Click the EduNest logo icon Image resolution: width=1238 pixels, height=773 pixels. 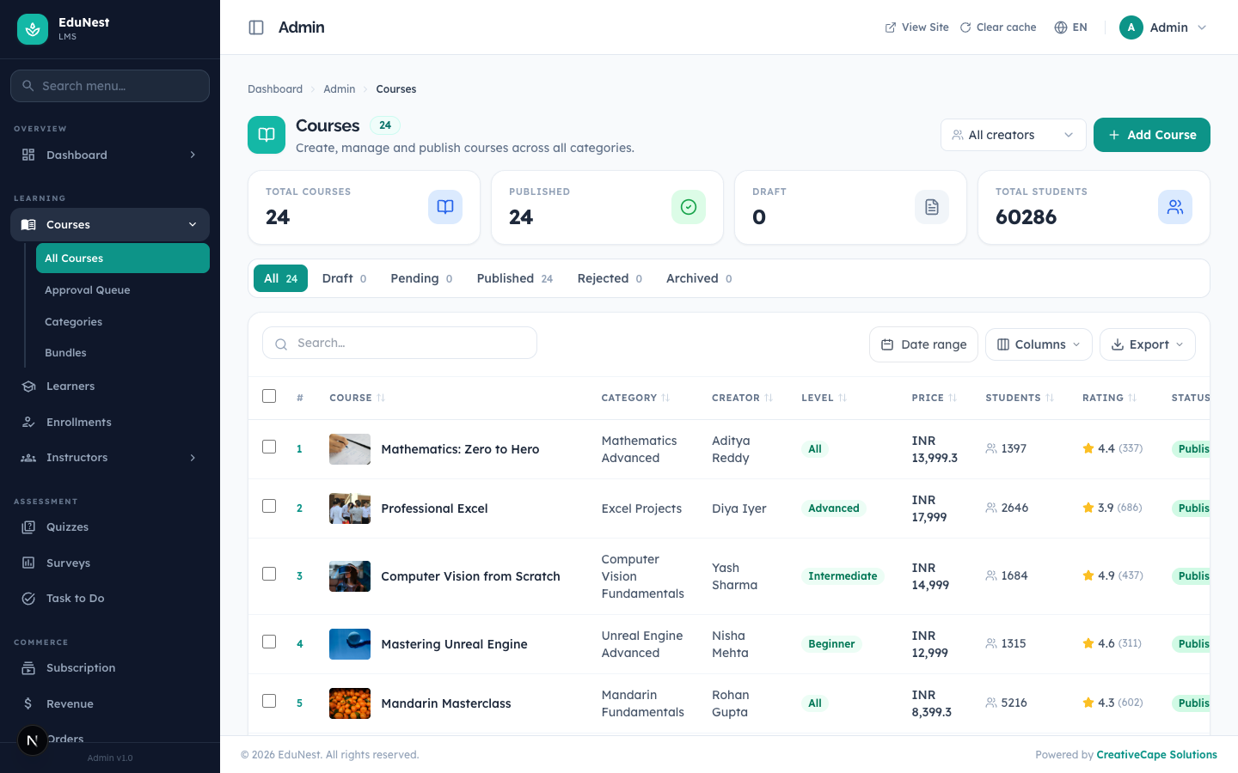tap(33, 29)
